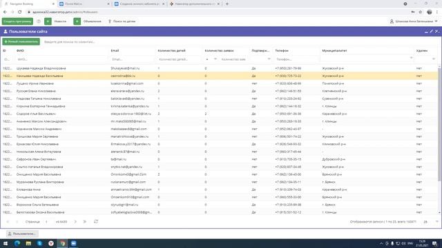This screenshot has width=442, height=248.
Task: Refresh the users table
Action: [96, 222]
